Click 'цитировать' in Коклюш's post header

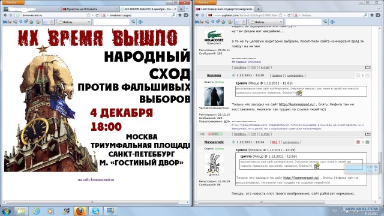(x=295, y=76)
